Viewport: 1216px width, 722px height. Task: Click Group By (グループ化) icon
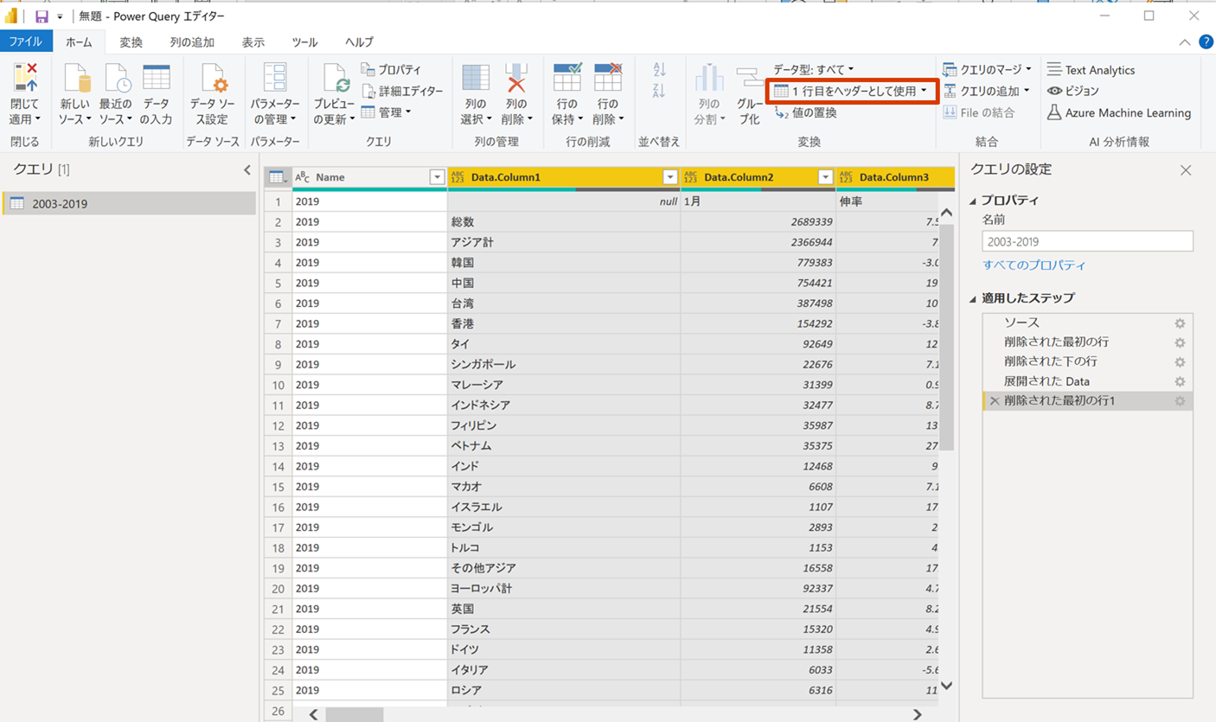[749, 78]
